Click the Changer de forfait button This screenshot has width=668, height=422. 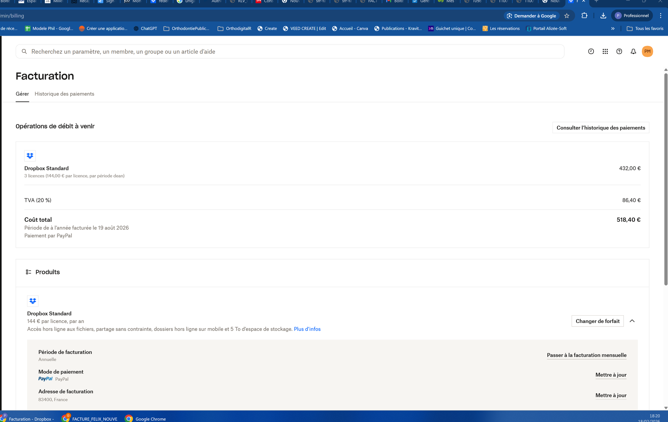click(597, 321)
